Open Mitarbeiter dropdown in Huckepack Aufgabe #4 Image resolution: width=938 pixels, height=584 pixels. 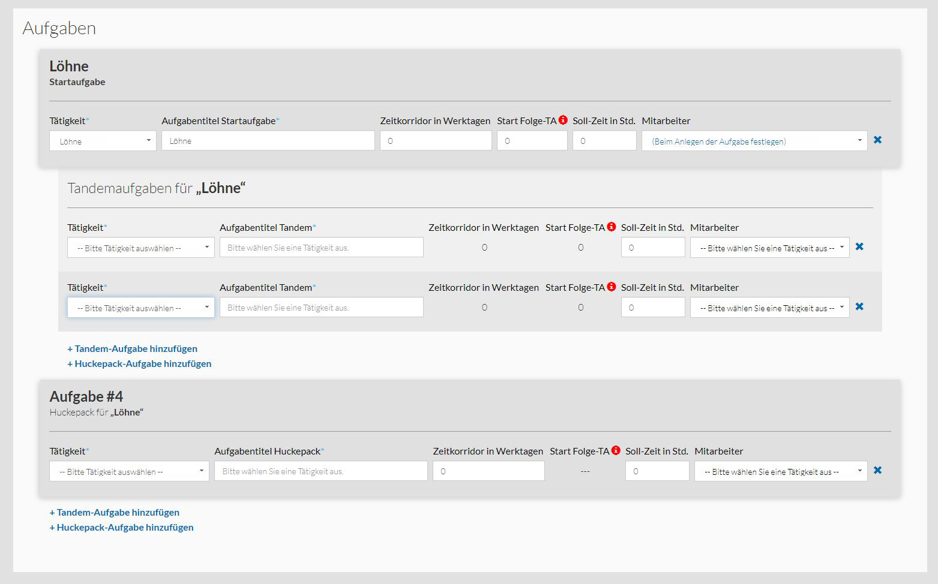tap(781, 471)
